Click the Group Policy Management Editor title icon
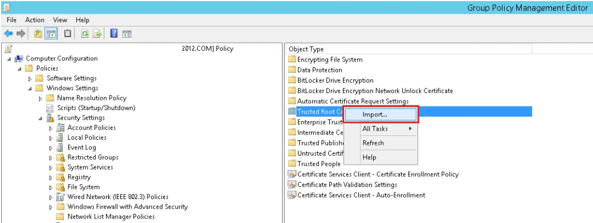 [x=6, y=7]
